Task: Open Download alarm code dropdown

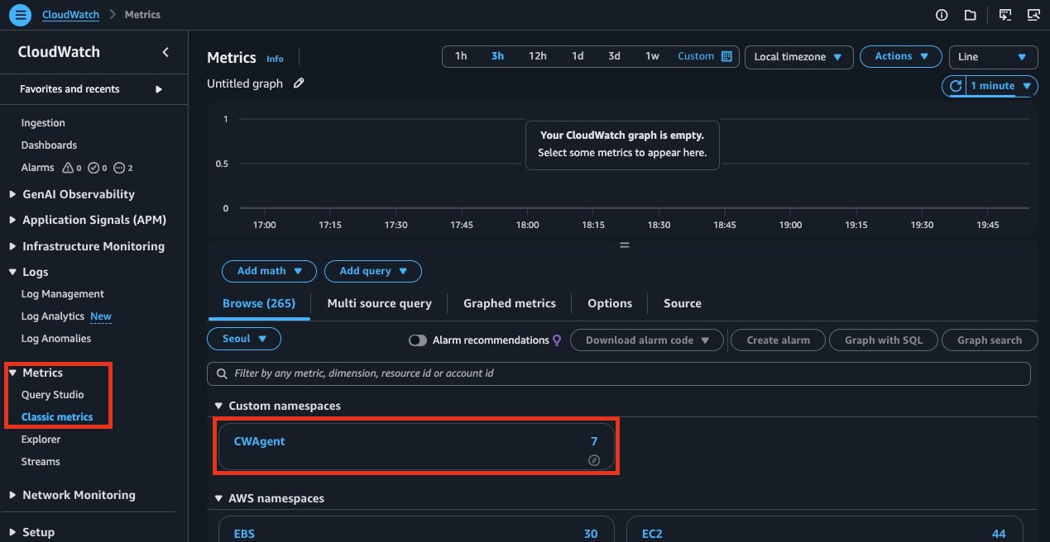Action: 647,340
